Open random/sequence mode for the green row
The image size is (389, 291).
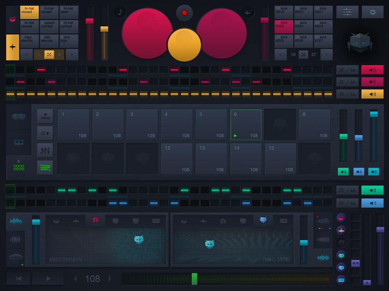347,190
